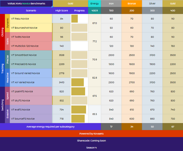183x151 pixels.
Task: Select the total energy 430.9 cell
Action: point(95,11)
